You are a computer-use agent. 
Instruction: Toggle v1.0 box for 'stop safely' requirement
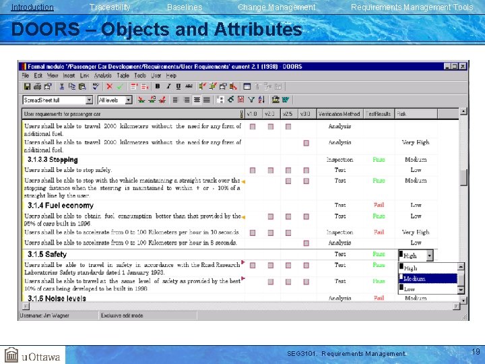pos(253,171)
